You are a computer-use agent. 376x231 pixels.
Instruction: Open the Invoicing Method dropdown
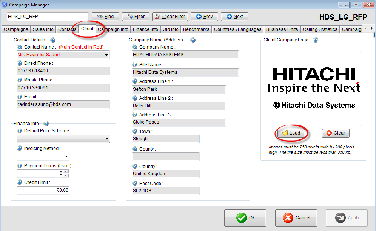66,156
